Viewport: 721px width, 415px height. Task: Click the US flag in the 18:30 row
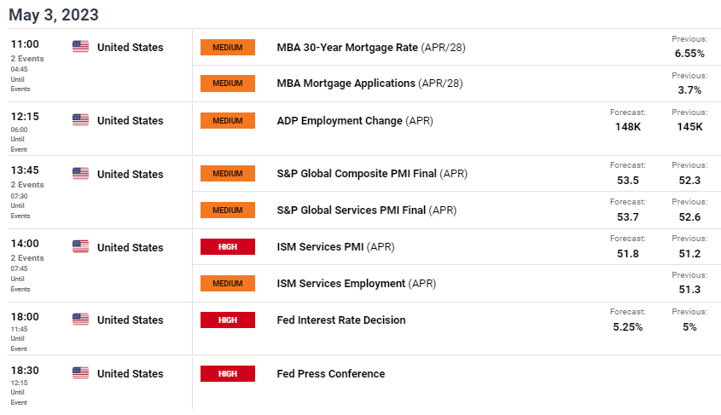pos(80,372)
